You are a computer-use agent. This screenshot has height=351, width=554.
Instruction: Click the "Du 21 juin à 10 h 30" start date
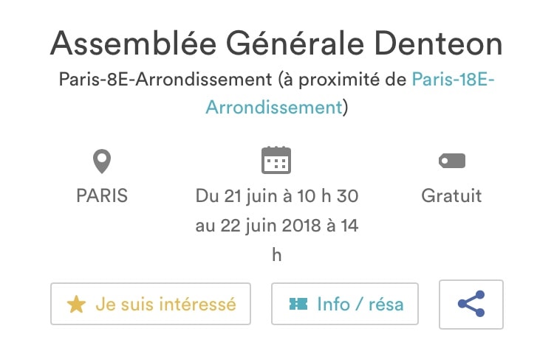tap(277, 196)
